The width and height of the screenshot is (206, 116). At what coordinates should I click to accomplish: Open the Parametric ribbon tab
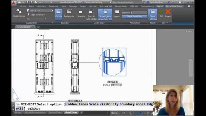point(54,6)
